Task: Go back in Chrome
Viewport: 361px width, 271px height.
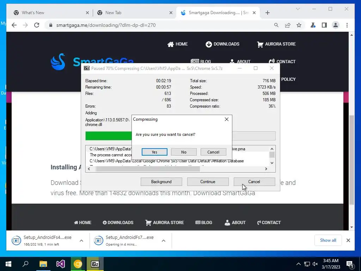Action: 14,25
